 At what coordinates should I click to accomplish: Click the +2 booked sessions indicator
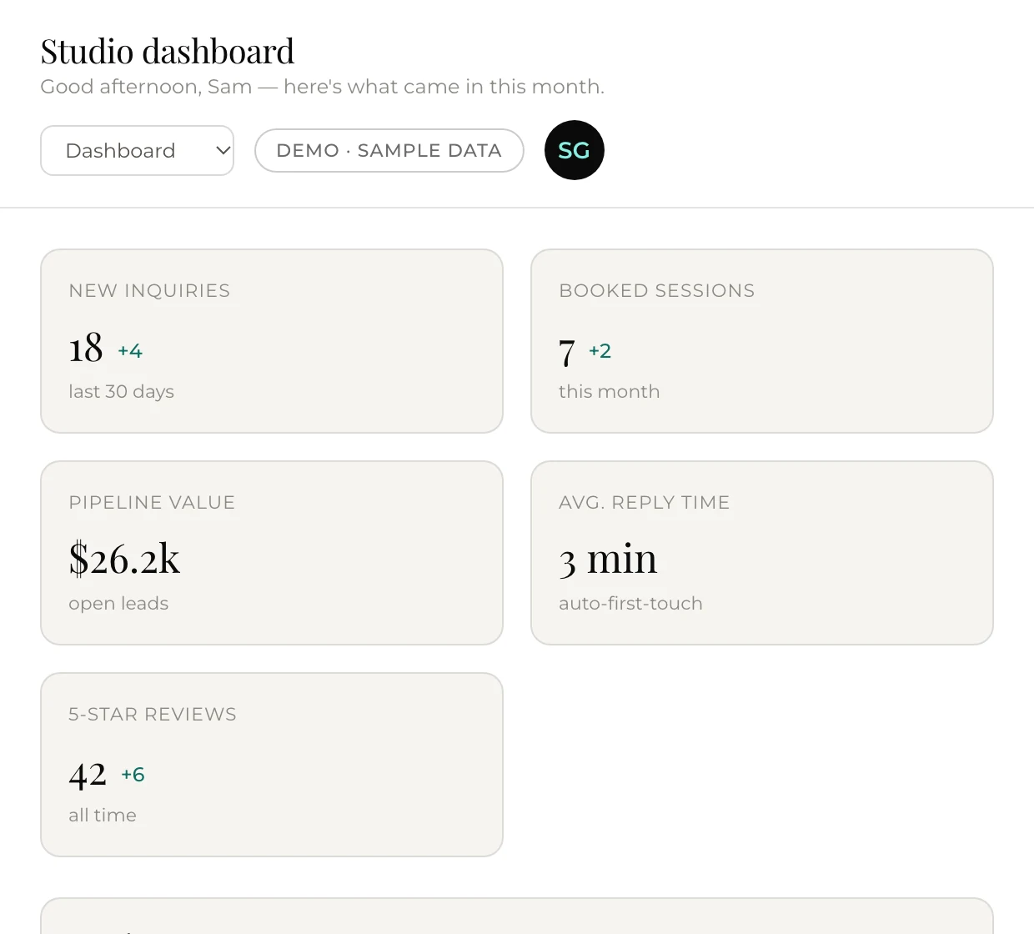pos(600,351)
